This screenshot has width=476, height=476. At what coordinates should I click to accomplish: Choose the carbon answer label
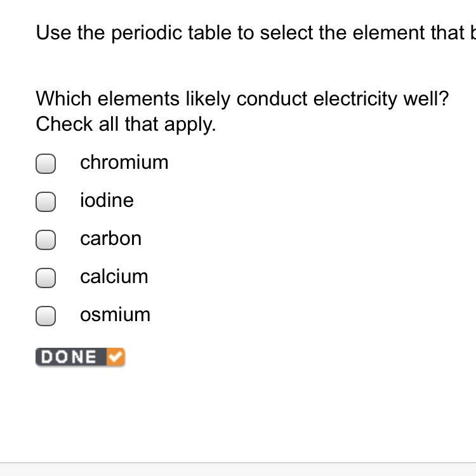click(x=110, y=239)
